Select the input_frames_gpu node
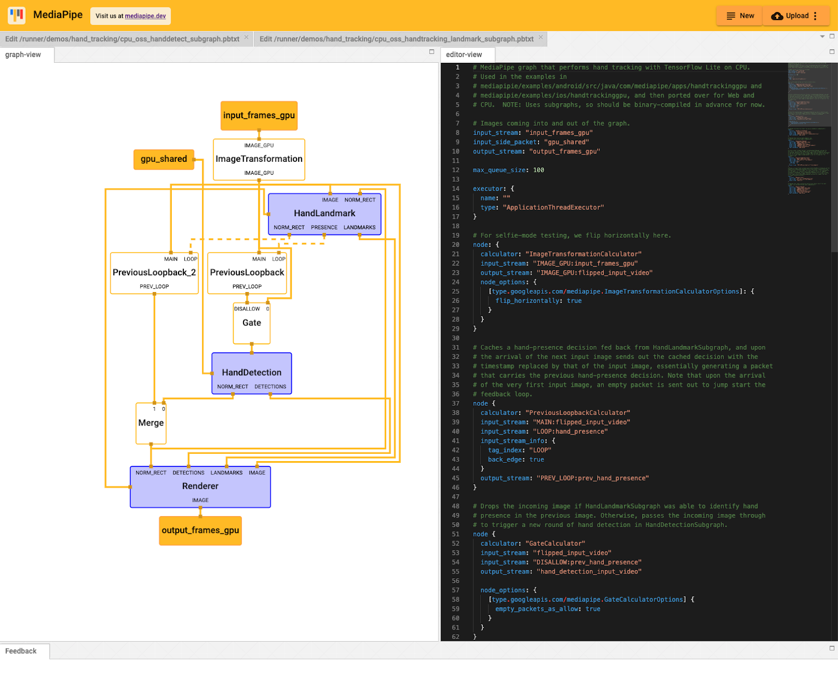 pos(259,116)
